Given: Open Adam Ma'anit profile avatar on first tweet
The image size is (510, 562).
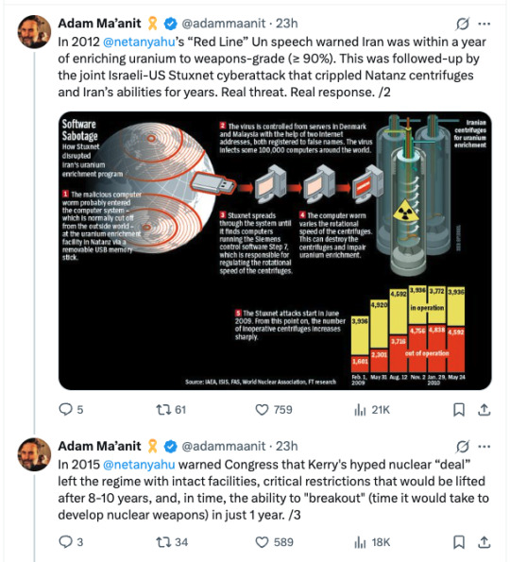Looking at the screenshot, I should (x=34, y=31).
